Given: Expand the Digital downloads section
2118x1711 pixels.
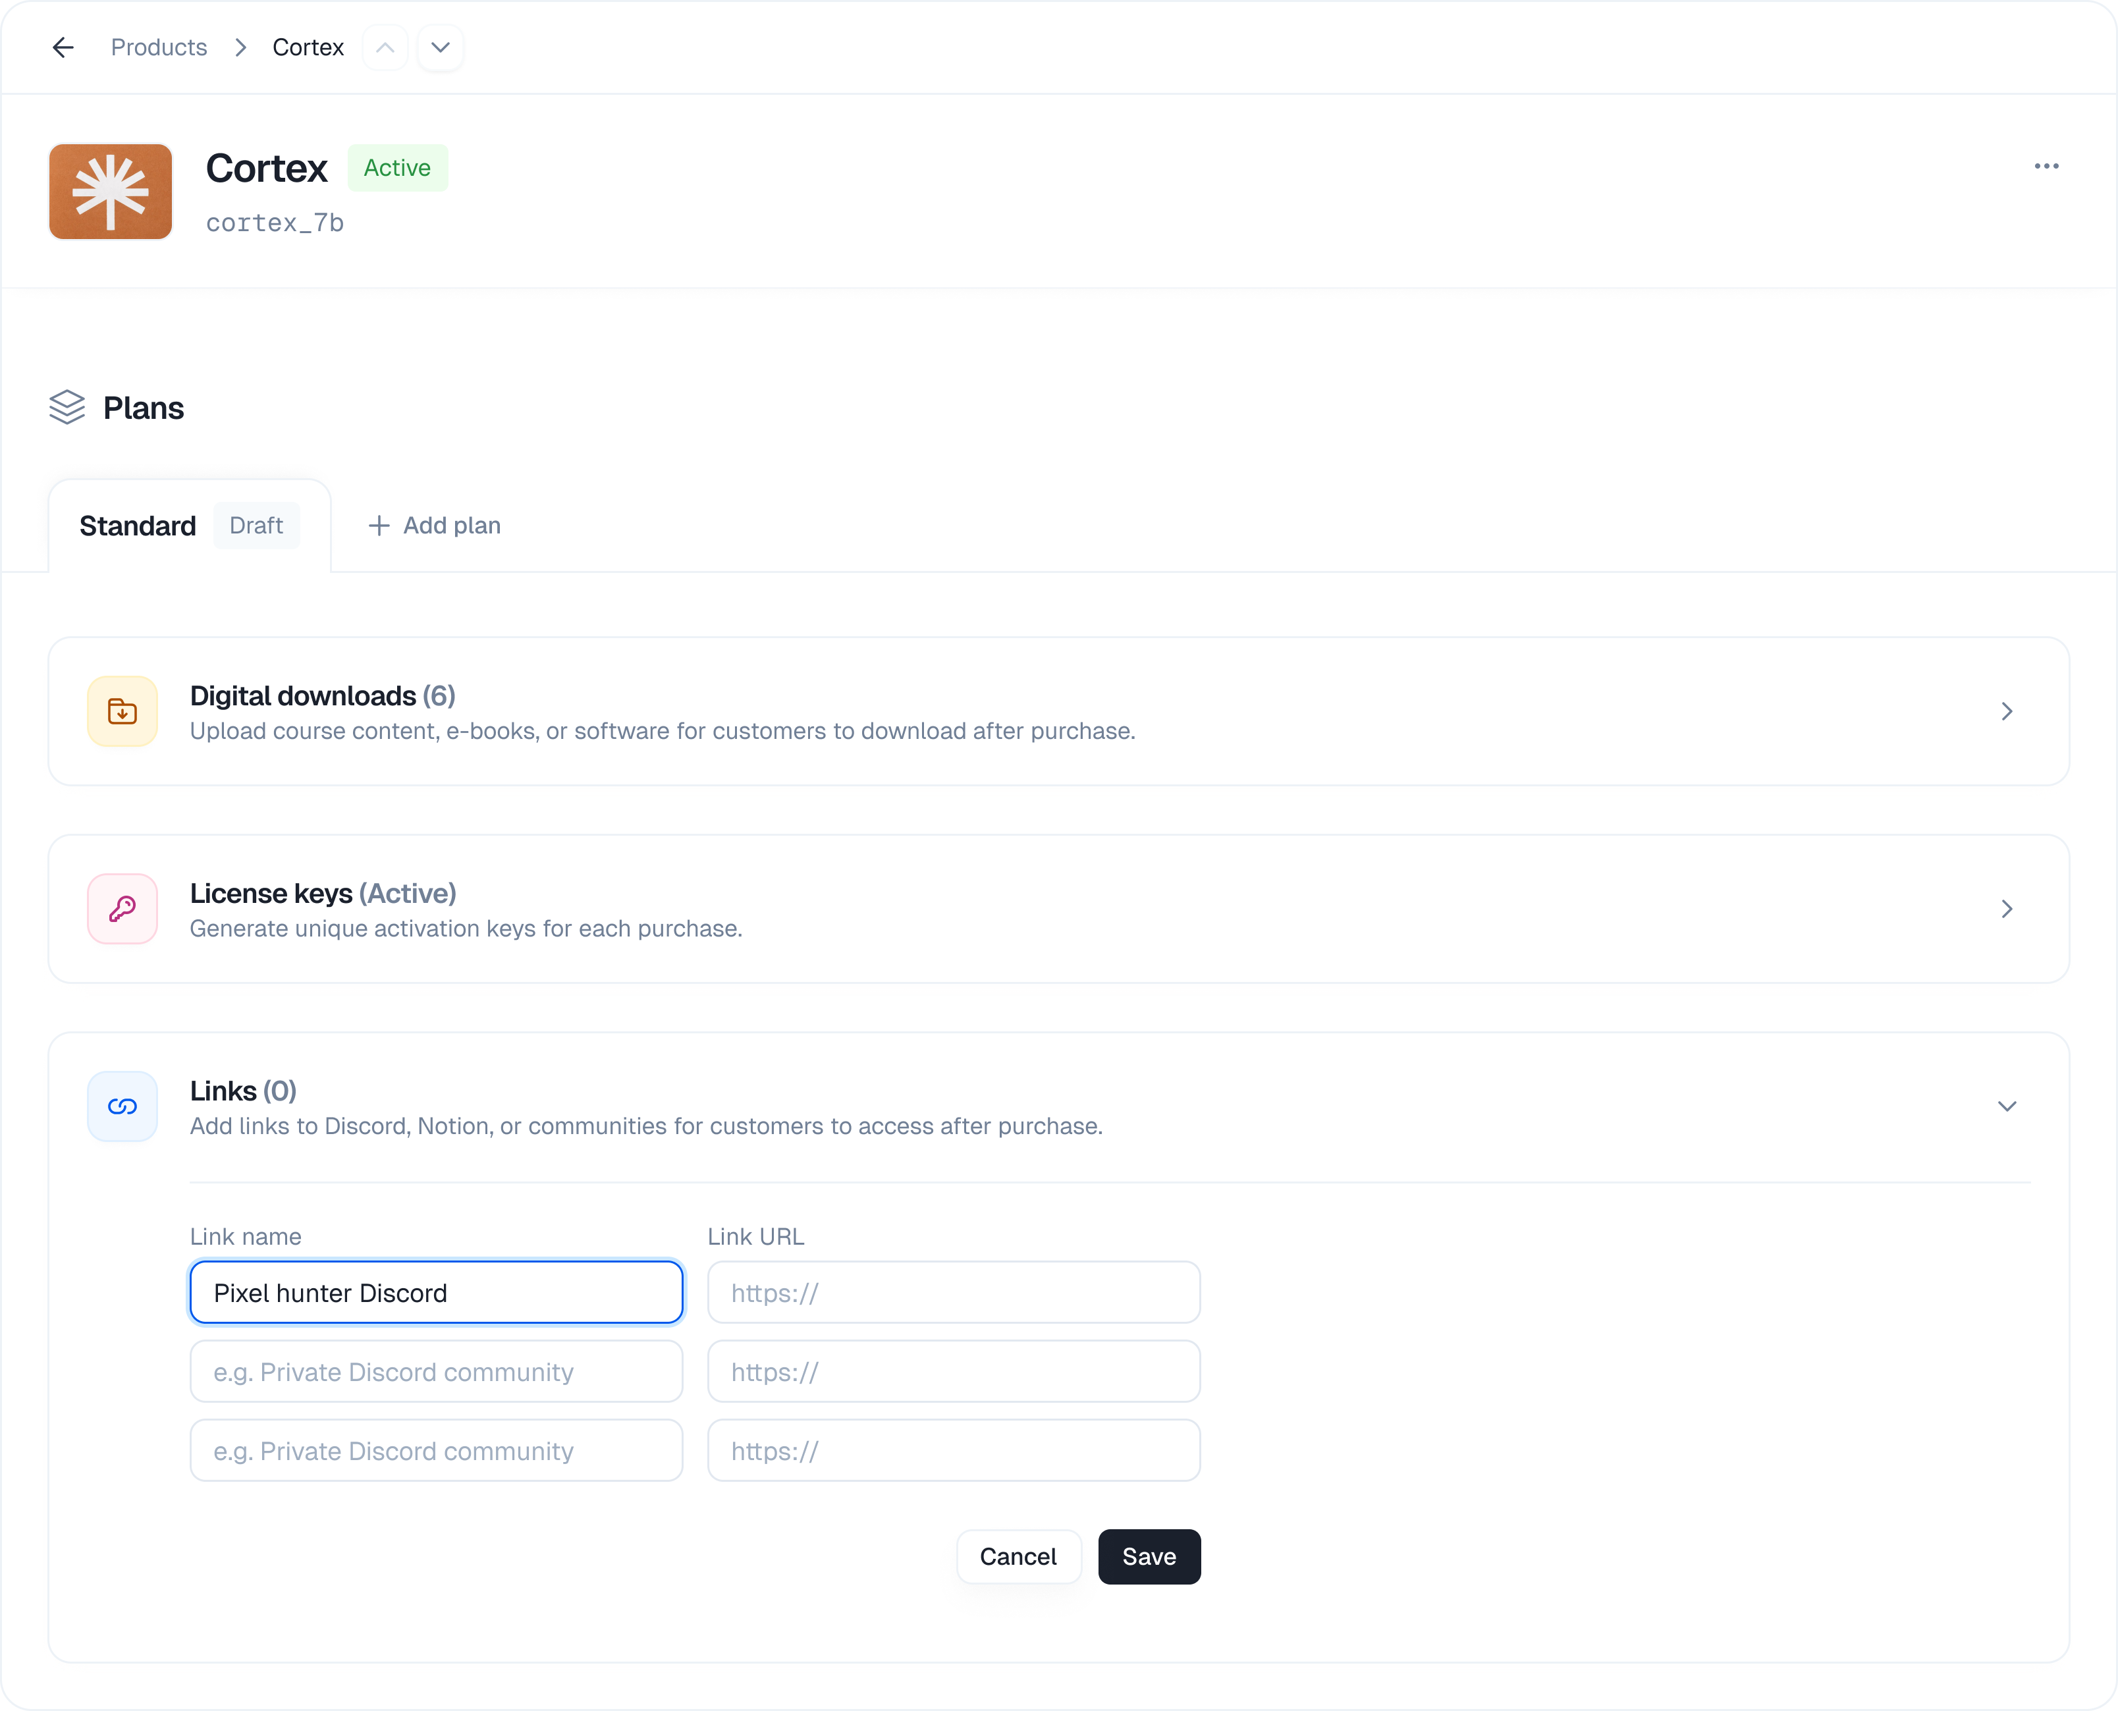Looking at the screenshot, I should [2007, 711].
